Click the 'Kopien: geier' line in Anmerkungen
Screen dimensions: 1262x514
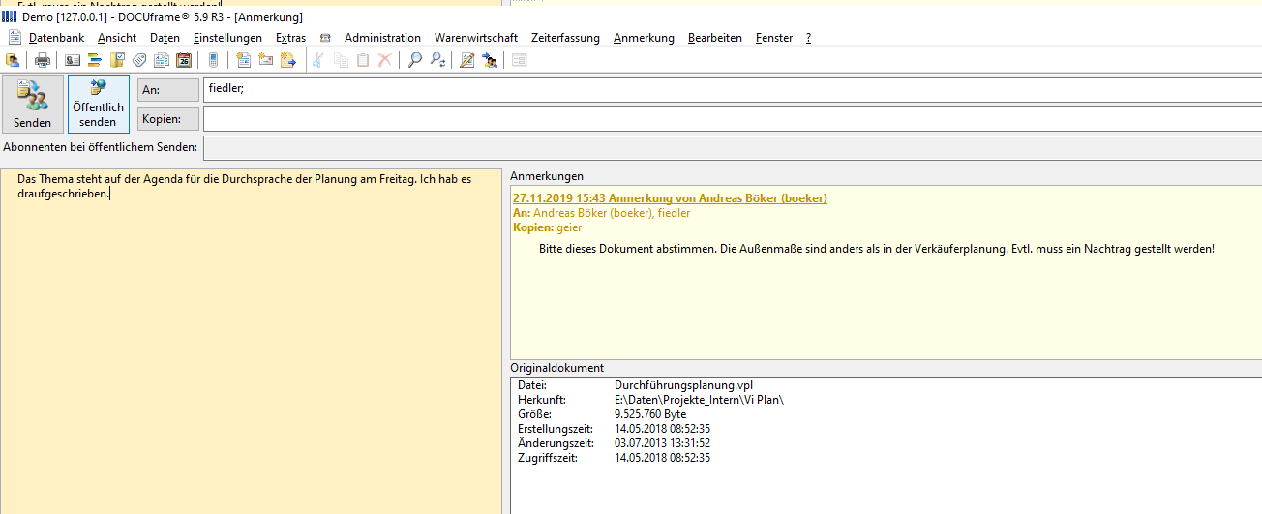(x=547, y=227)
